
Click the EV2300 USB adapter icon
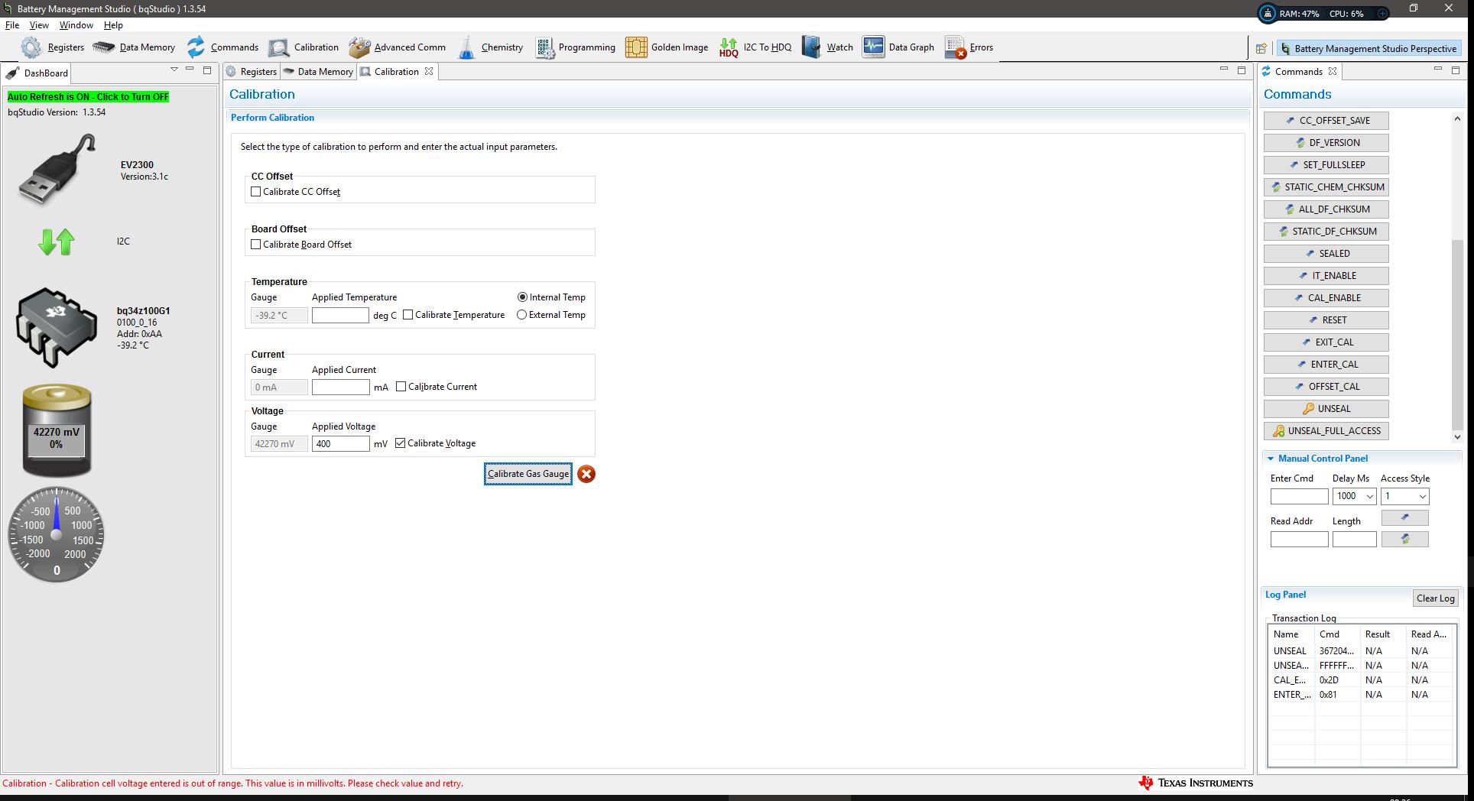coord(58,169)
